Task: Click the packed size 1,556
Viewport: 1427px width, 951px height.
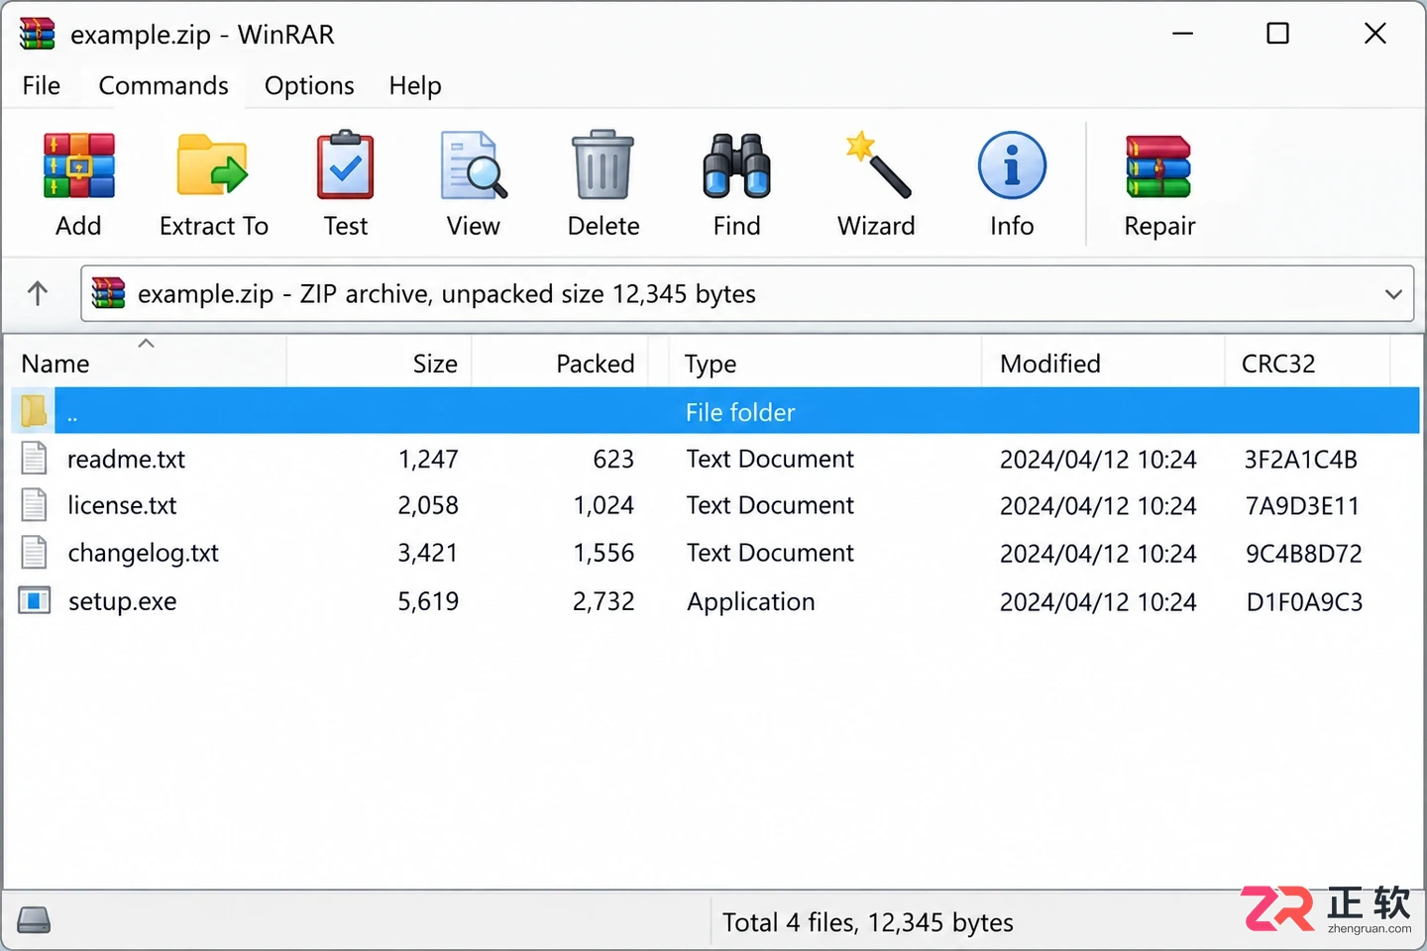Action: (x=604, y=553)
